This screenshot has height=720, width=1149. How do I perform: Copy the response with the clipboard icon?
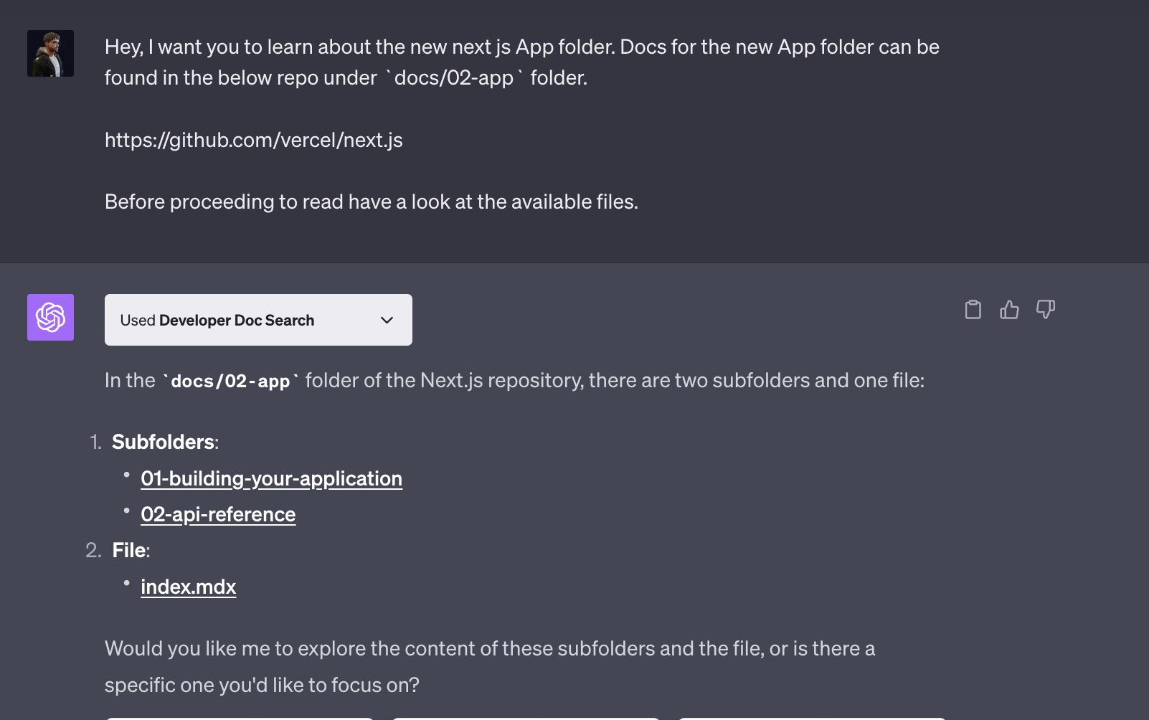[x=973, y=309]
